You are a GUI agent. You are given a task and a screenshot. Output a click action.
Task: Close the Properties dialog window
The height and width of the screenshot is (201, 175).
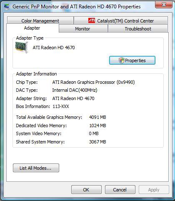pos(164,5)
